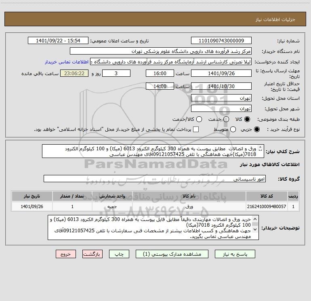Choose the جزیی purchase type radio
Screen dimensions: 311x301
pos(256,130)
